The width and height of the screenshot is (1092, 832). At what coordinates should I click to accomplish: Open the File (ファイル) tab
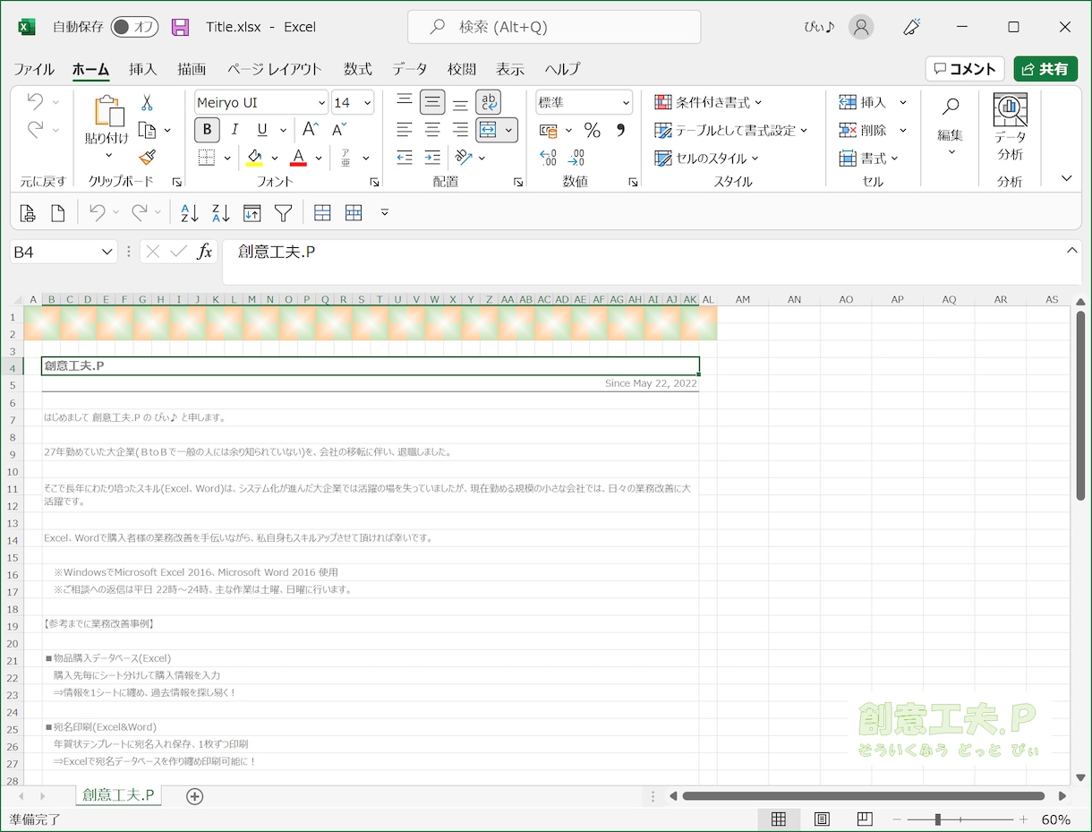pos(33,69)
